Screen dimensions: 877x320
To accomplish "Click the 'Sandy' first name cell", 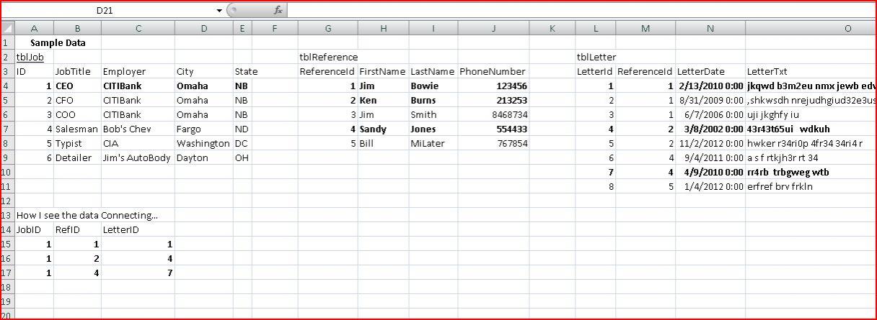I will [x=383, y=129].
